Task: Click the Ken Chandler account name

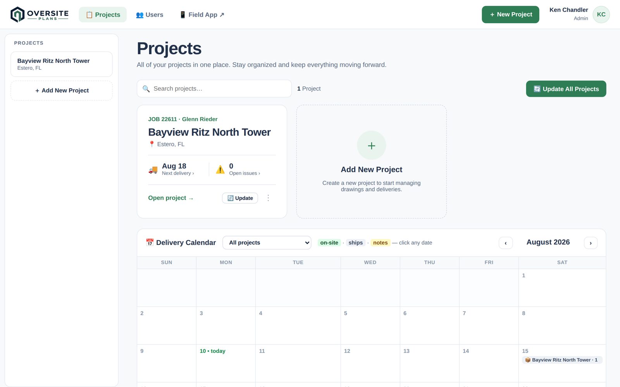Action: click(x=568, y=10)
